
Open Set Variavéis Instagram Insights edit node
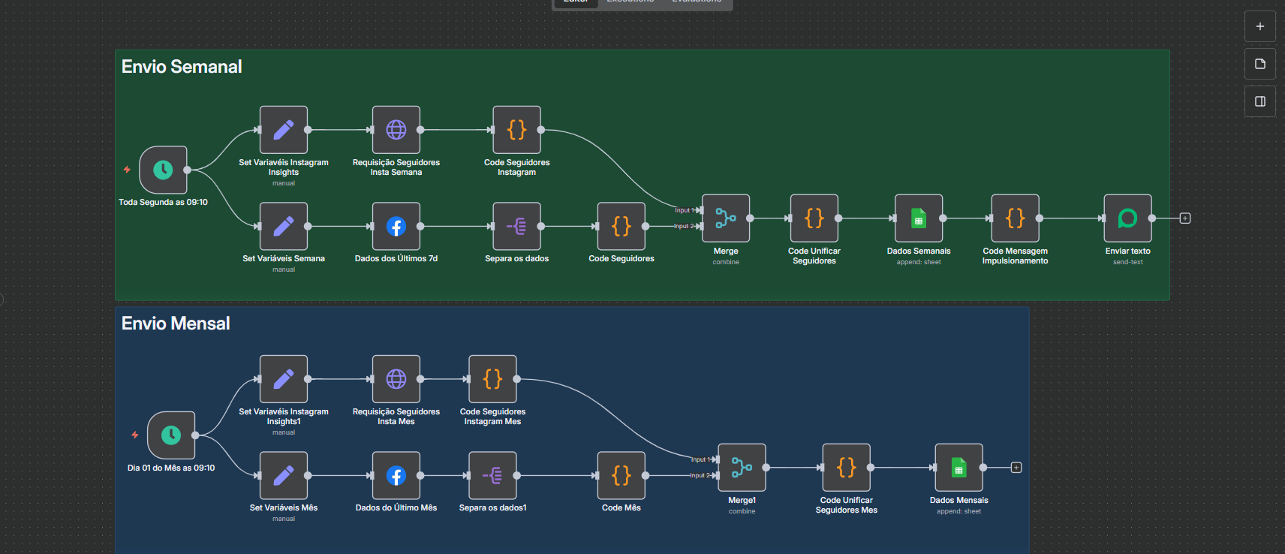pos(283,130)
